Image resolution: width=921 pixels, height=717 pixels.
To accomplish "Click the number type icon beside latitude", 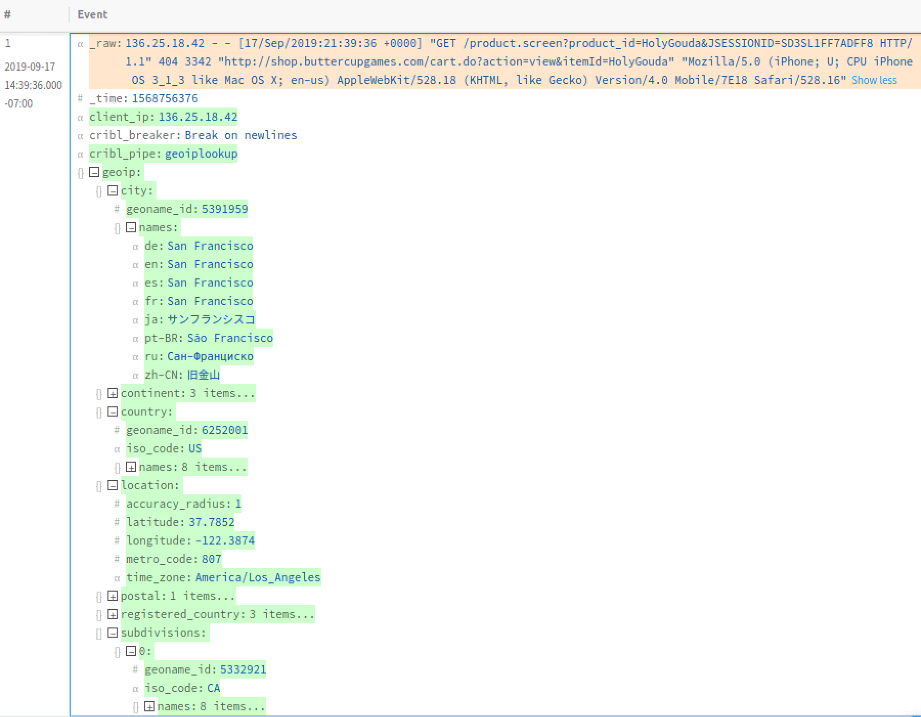I will click(117, 522).
